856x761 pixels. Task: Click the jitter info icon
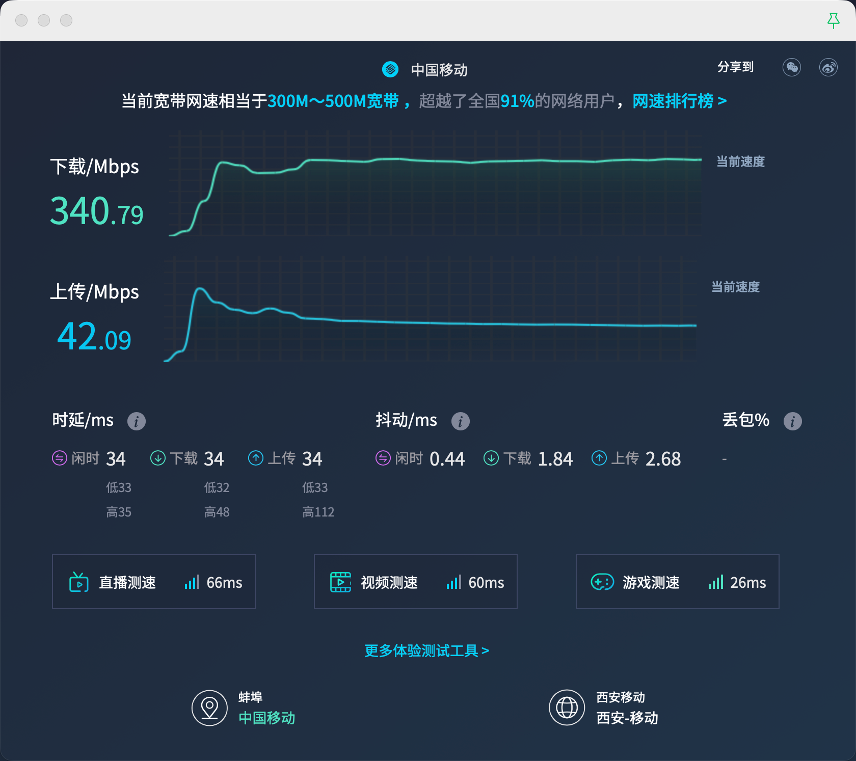(460, 421)
